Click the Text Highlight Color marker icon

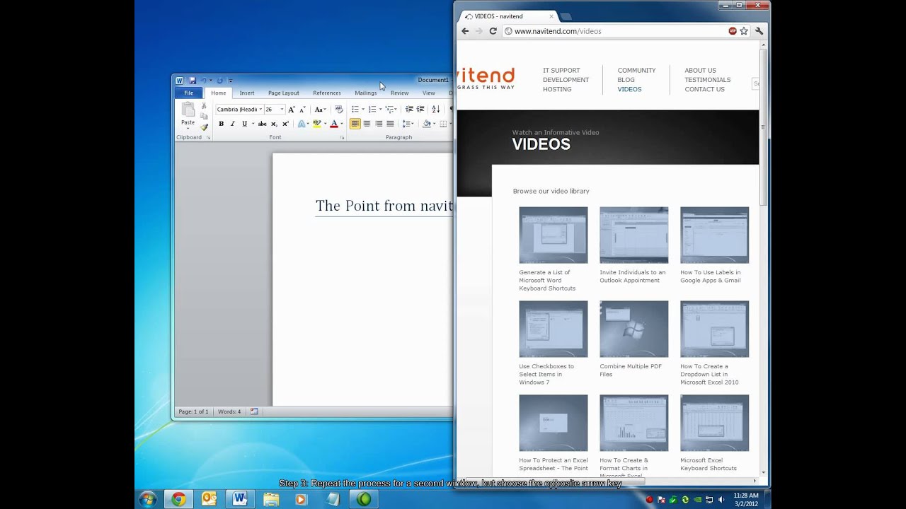(316, 124)
